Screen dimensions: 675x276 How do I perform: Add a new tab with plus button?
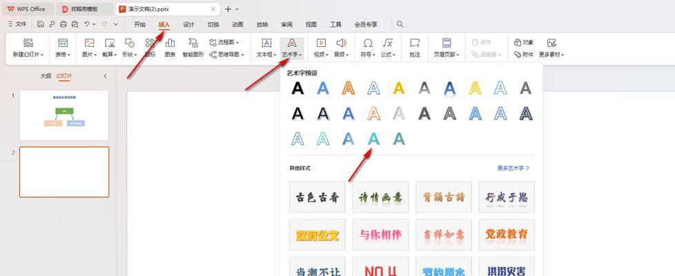[228, 9]
